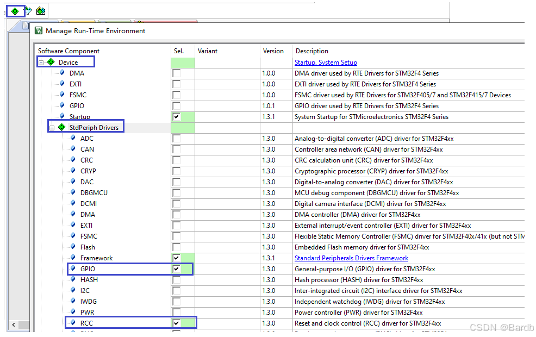Click the Version column header
Image resolution: width=536 pixels, height=337 pixels.
click(x=273, y=51)
